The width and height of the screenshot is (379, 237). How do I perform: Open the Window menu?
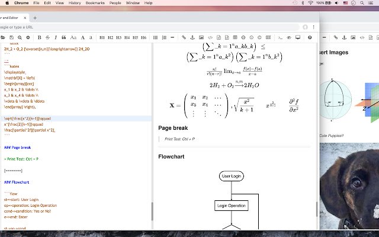pyautogui.click(x=133, y=3)
